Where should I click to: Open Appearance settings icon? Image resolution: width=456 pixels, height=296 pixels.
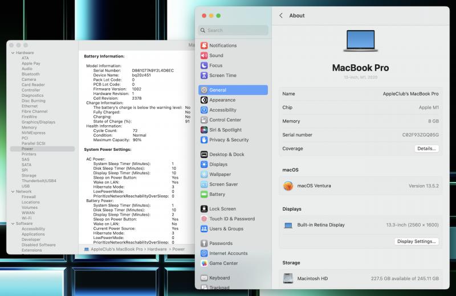(x=204, y=100)
